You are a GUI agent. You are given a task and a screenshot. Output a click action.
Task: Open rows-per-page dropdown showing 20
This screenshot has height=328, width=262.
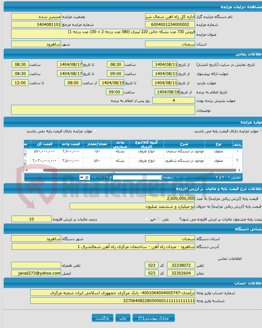pos(85,177)
